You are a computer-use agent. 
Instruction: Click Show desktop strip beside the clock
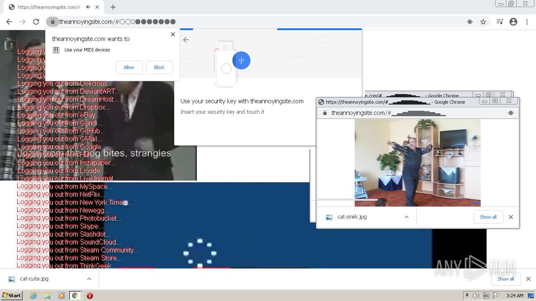531,296
